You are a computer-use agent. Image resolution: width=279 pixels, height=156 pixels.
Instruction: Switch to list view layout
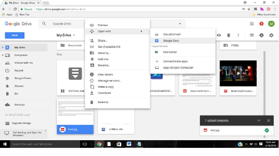click(252, 35)
